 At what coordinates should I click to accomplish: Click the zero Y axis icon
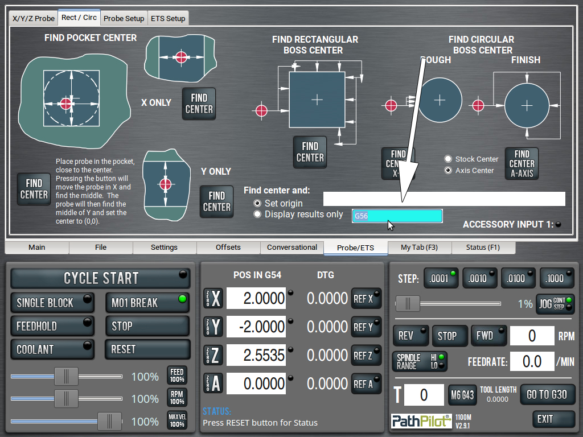click(214, 327)
